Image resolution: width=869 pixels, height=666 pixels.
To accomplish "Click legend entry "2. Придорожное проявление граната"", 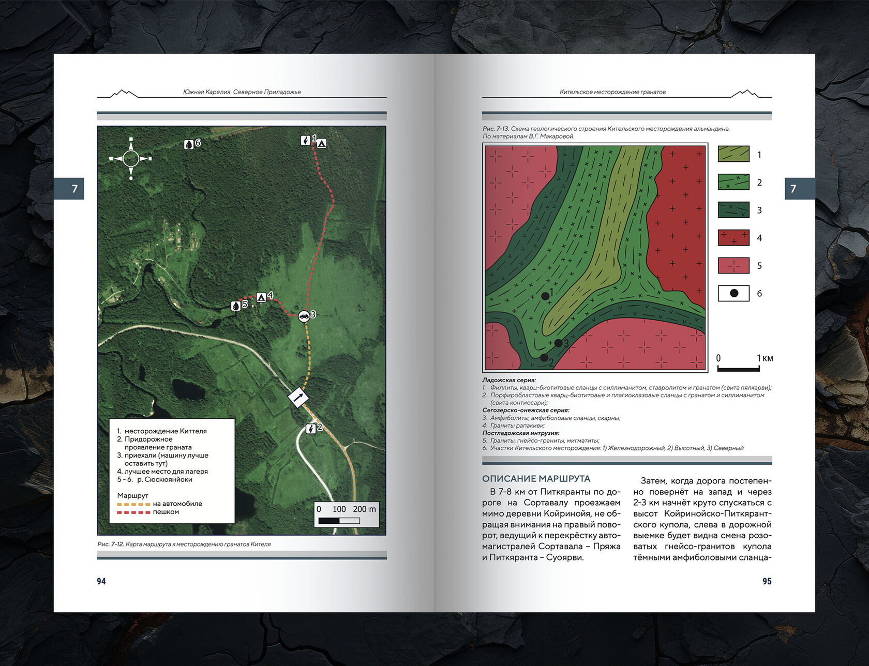I will pyautogui.click(x=155, y=443).
